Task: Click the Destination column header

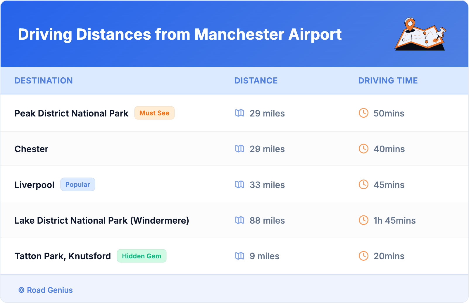Action: pos(44,81)
